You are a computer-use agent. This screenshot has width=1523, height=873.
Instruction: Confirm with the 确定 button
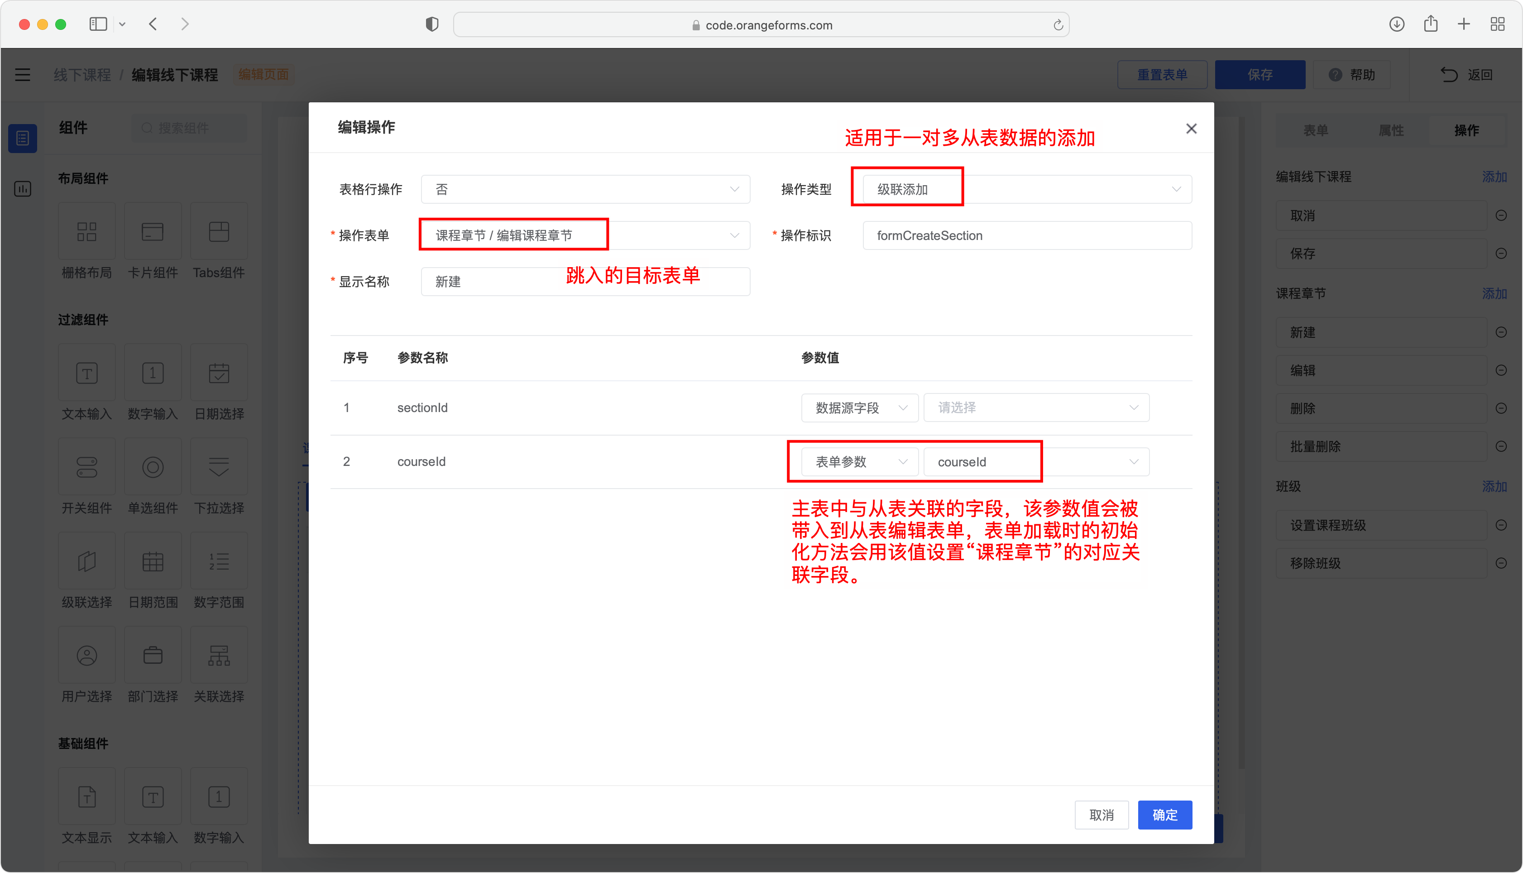coord(1164,815)
